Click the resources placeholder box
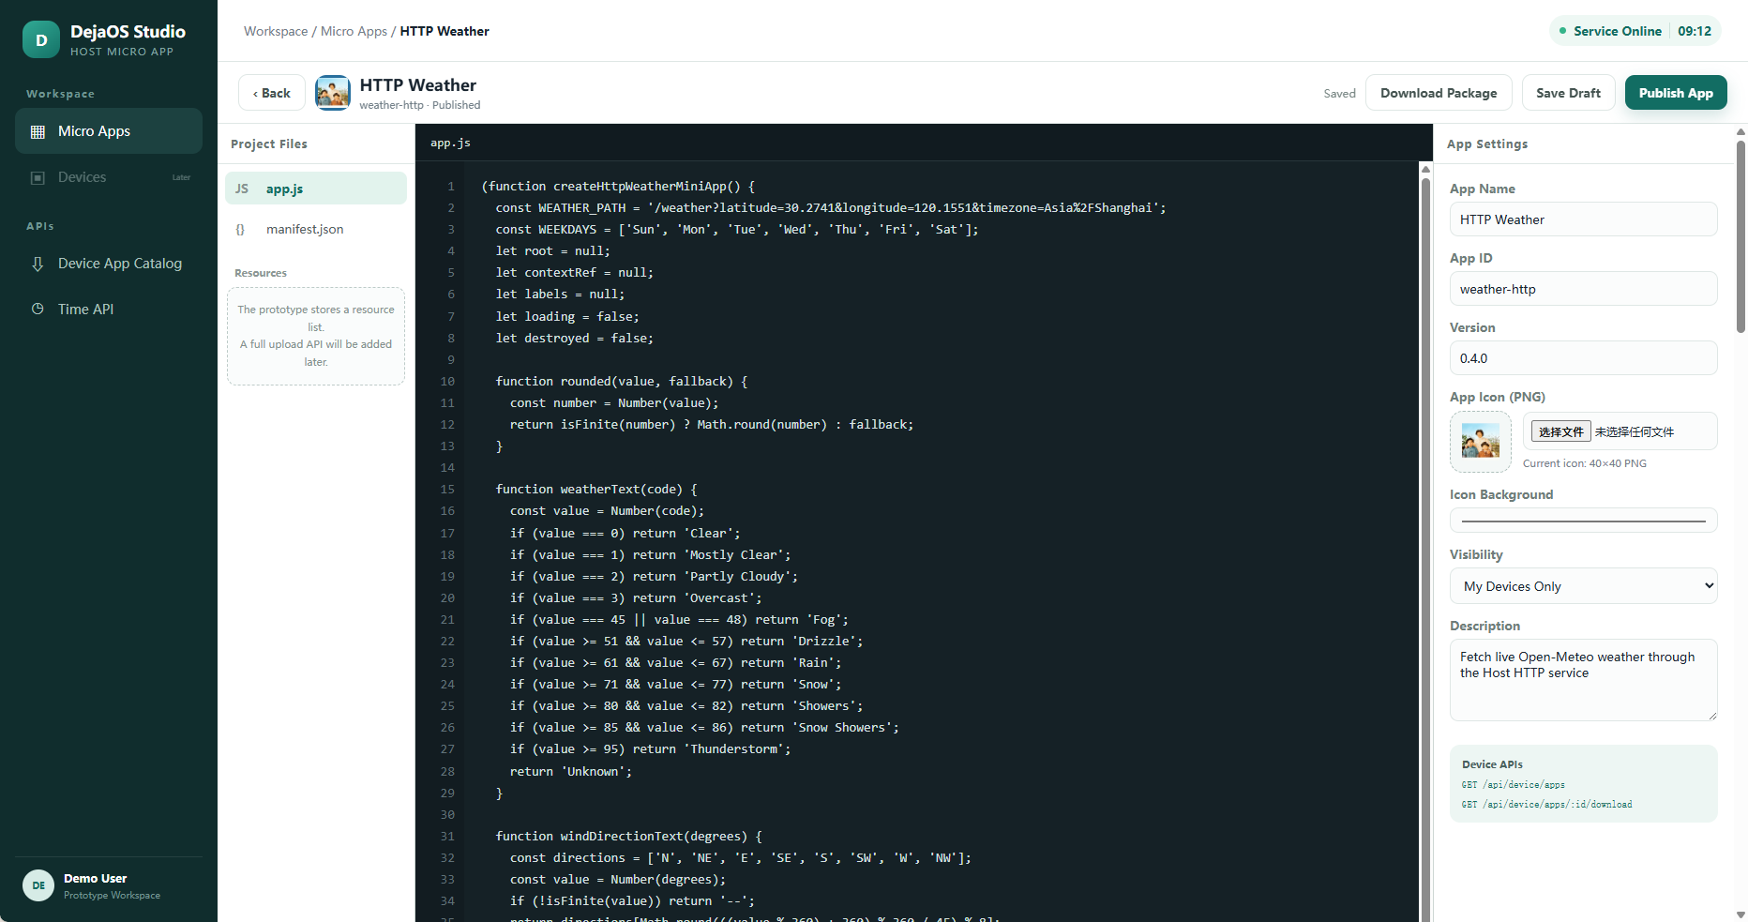 tap(316, 336)
